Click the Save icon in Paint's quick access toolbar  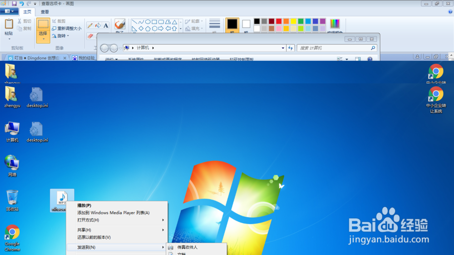14,4
